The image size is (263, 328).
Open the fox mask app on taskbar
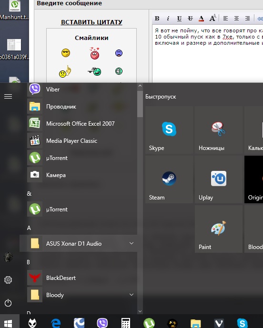[32, 323]
